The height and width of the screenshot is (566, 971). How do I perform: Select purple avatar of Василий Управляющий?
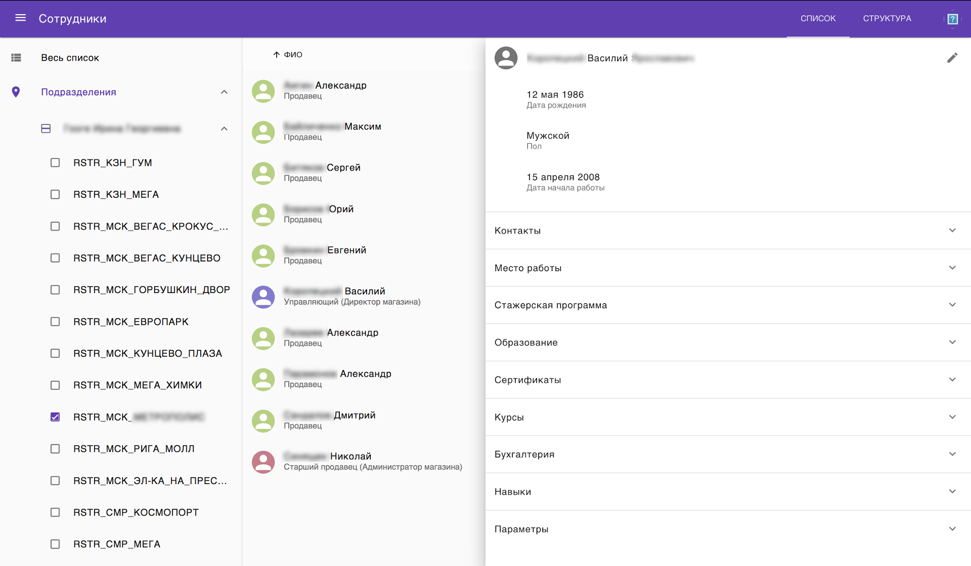[263, 297]
